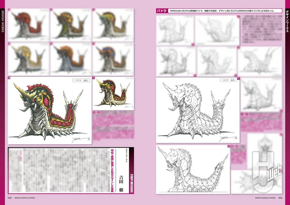Image resolution: width=290 pixels, height=205 pixels.
Task: Click the number 7 marker badge
Action: coord(238,78)
